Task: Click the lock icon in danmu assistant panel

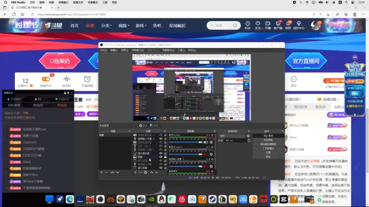Action: point(65,93)
